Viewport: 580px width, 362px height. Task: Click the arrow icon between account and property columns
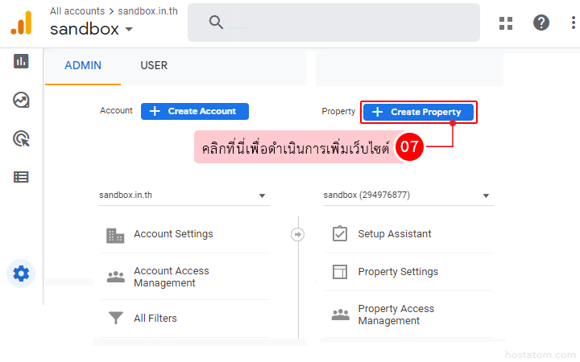click(x=297, y=234)
